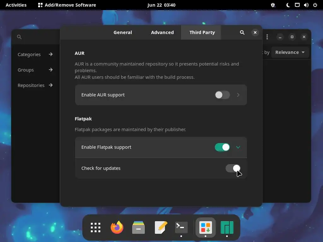Open Terminal from the dock
Viewport: 323px width, 242px height.
[x=181, y=228]
